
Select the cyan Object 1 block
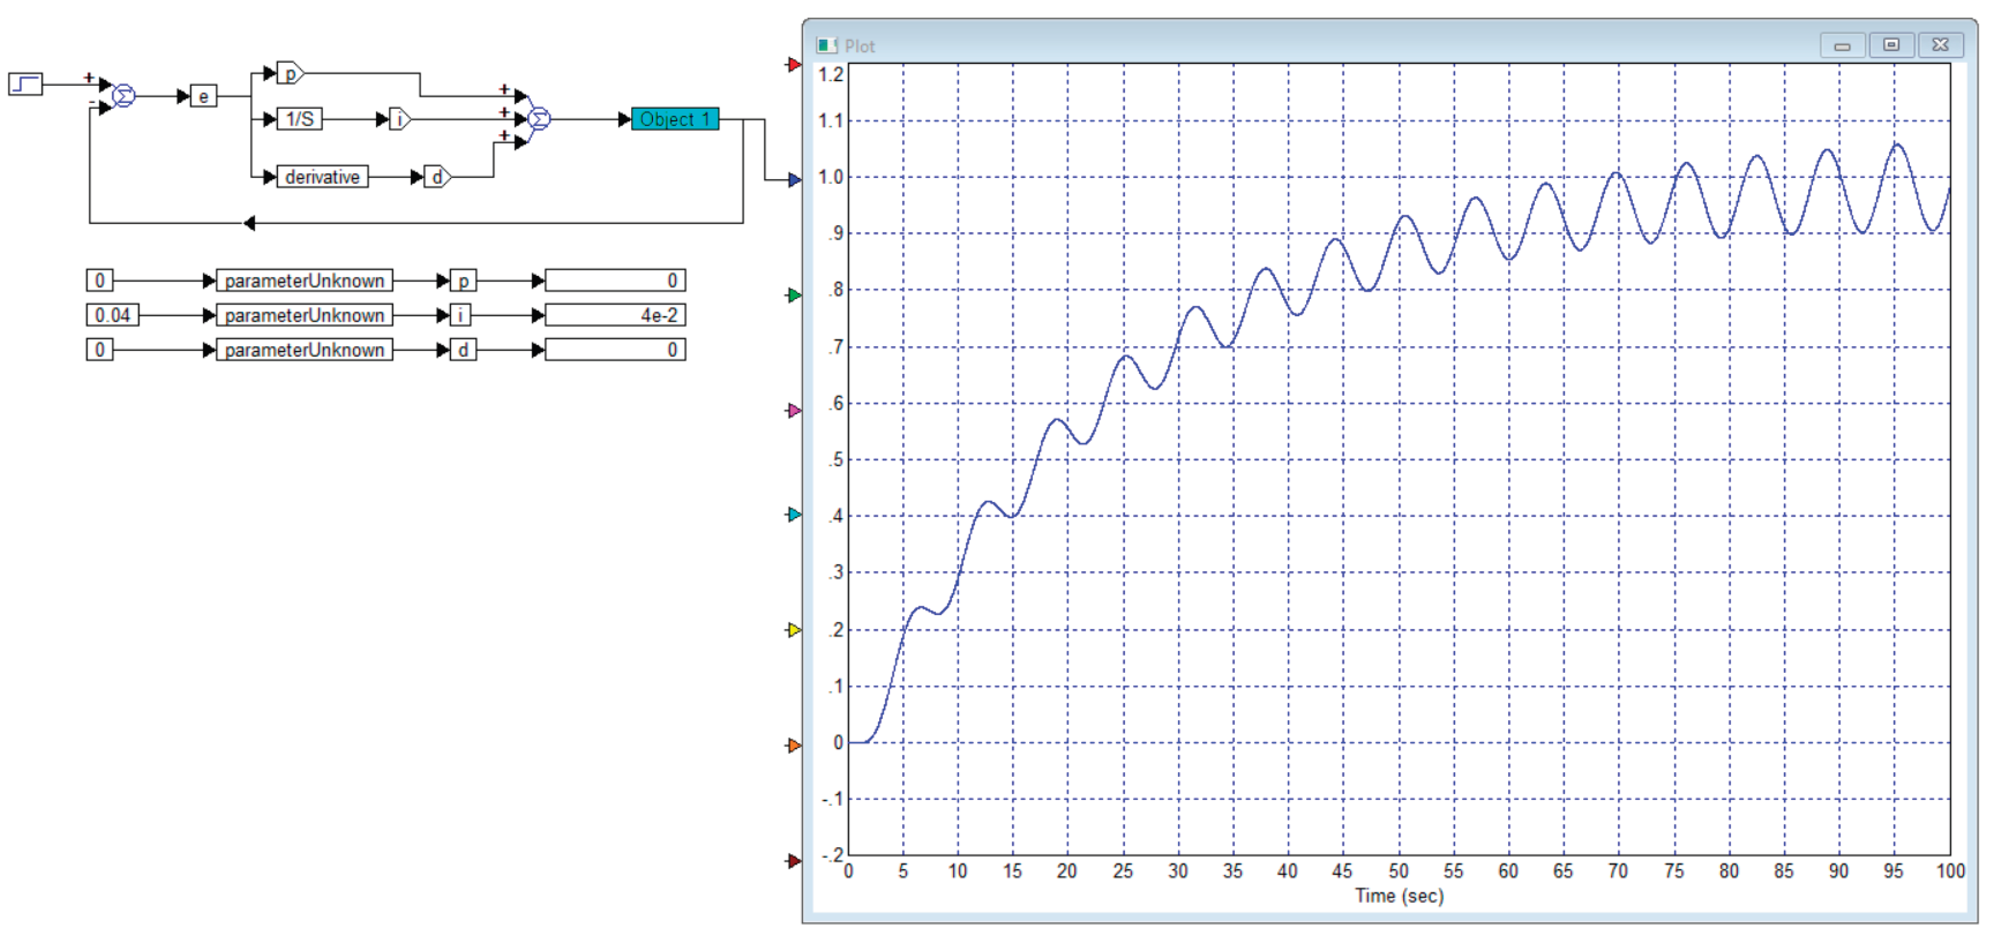click(675, 119)
